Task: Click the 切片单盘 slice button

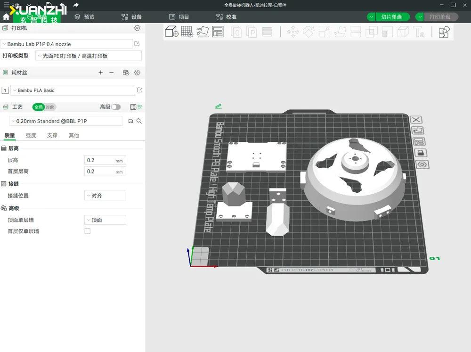Action: coord(391,17)
